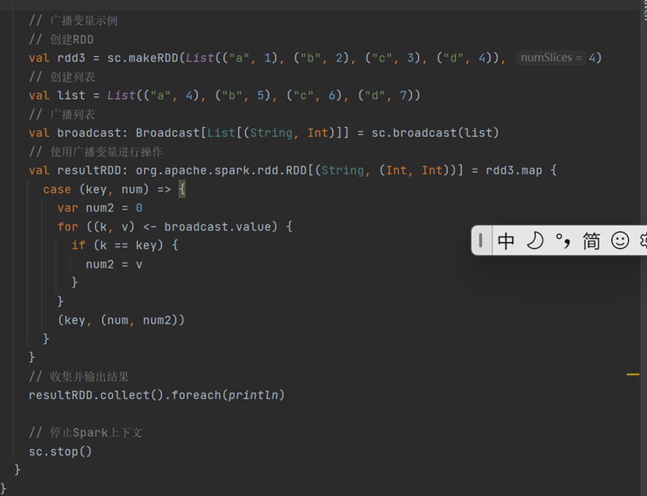647x496 pixels.
Task: Click the half-moon width toggle in IME bar
Action: tap(535, 241)
